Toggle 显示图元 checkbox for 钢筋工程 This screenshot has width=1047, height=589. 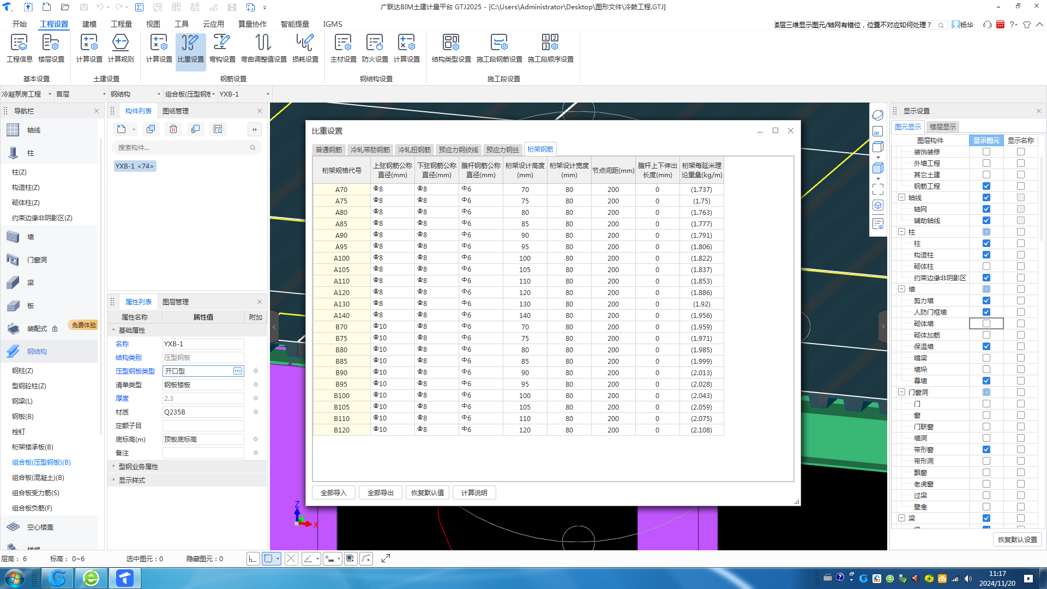click(986, 186)
